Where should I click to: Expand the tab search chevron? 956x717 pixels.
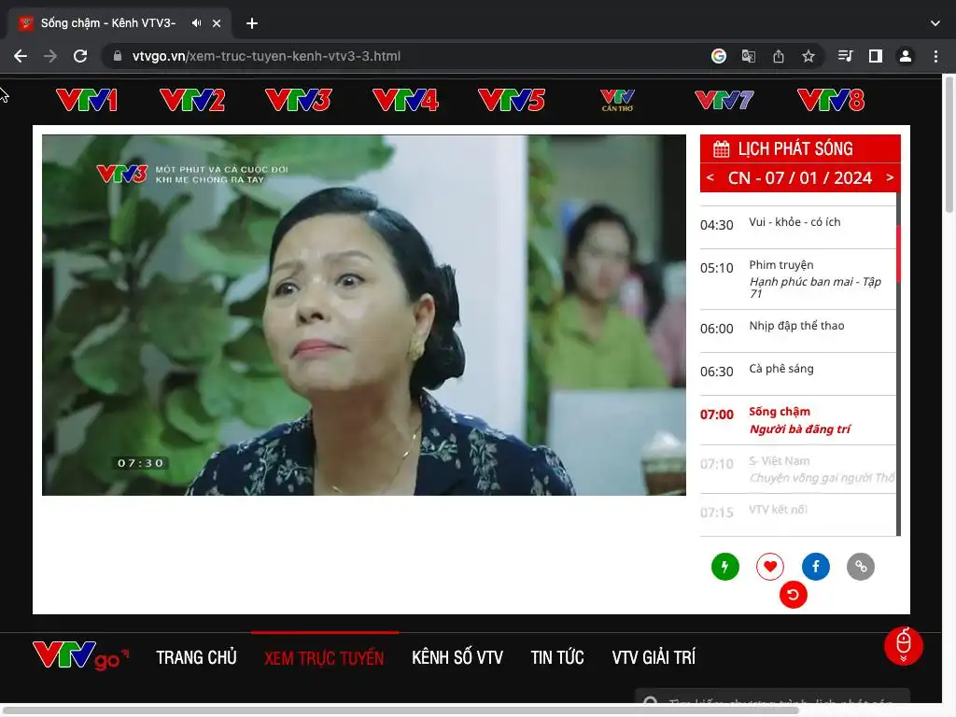(x=935, y=23)
